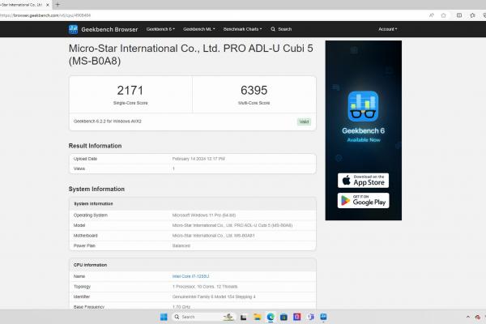Open the Geekbench Browser home link
486x324 pixels.
click(109, 29)
